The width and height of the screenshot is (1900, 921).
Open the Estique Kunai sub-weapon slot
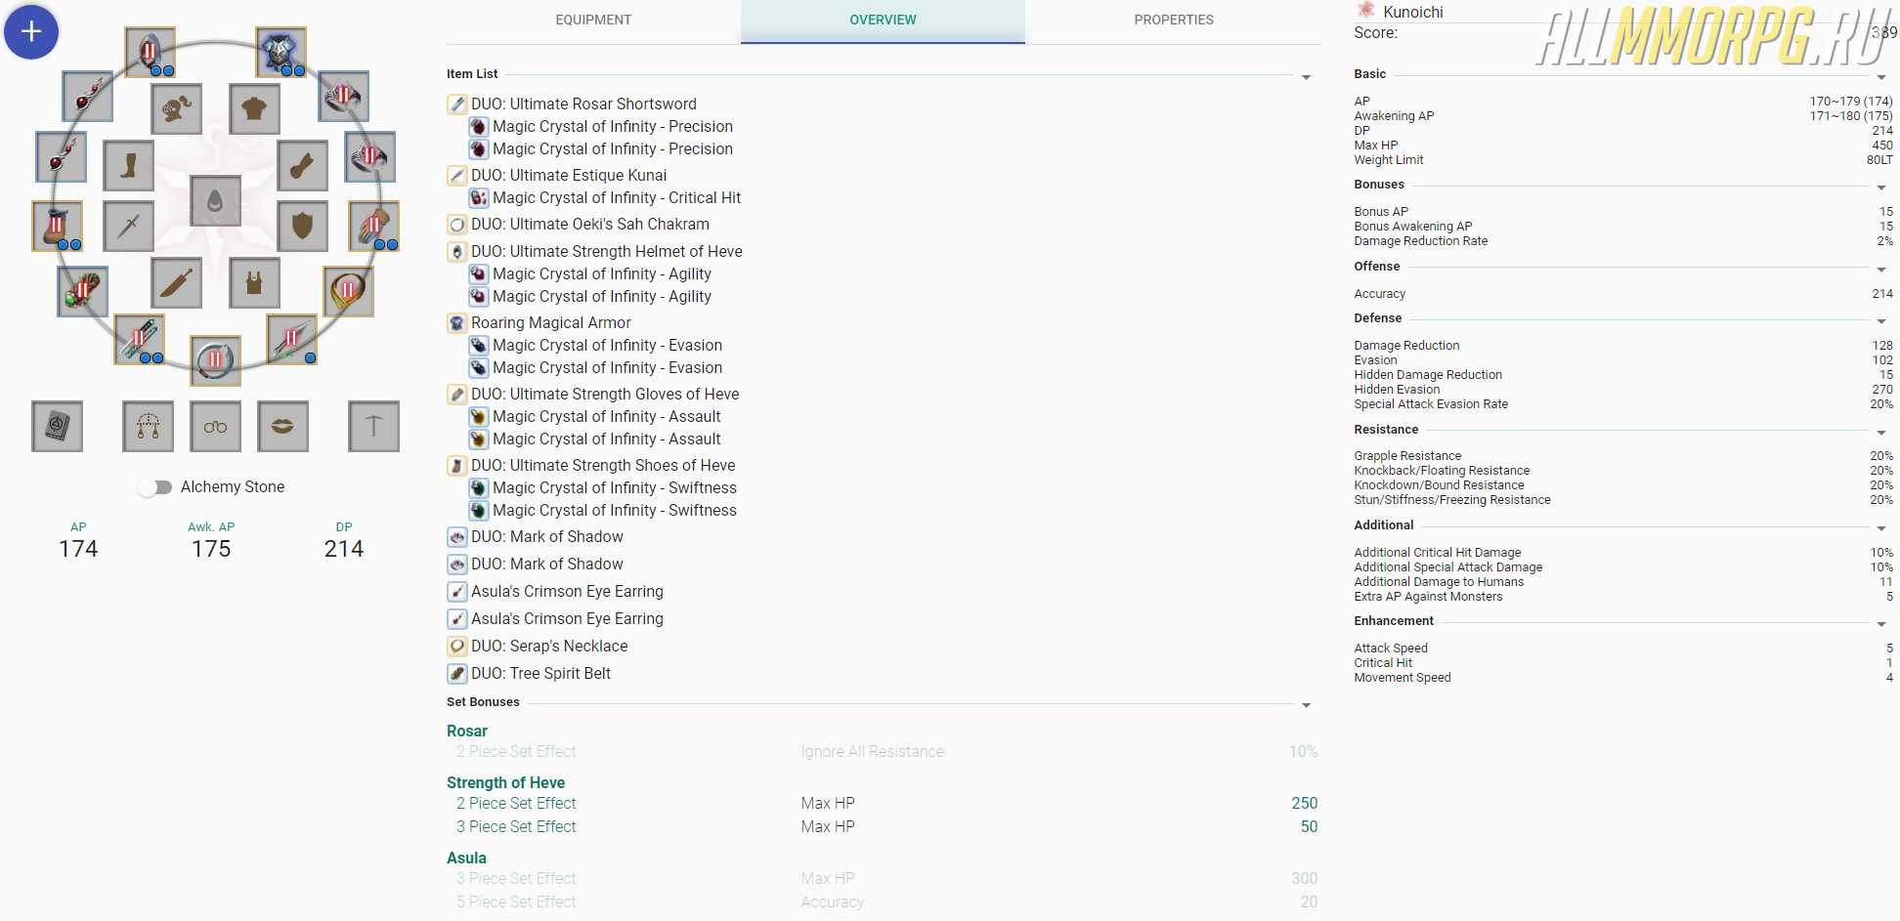tap(291, 340)
